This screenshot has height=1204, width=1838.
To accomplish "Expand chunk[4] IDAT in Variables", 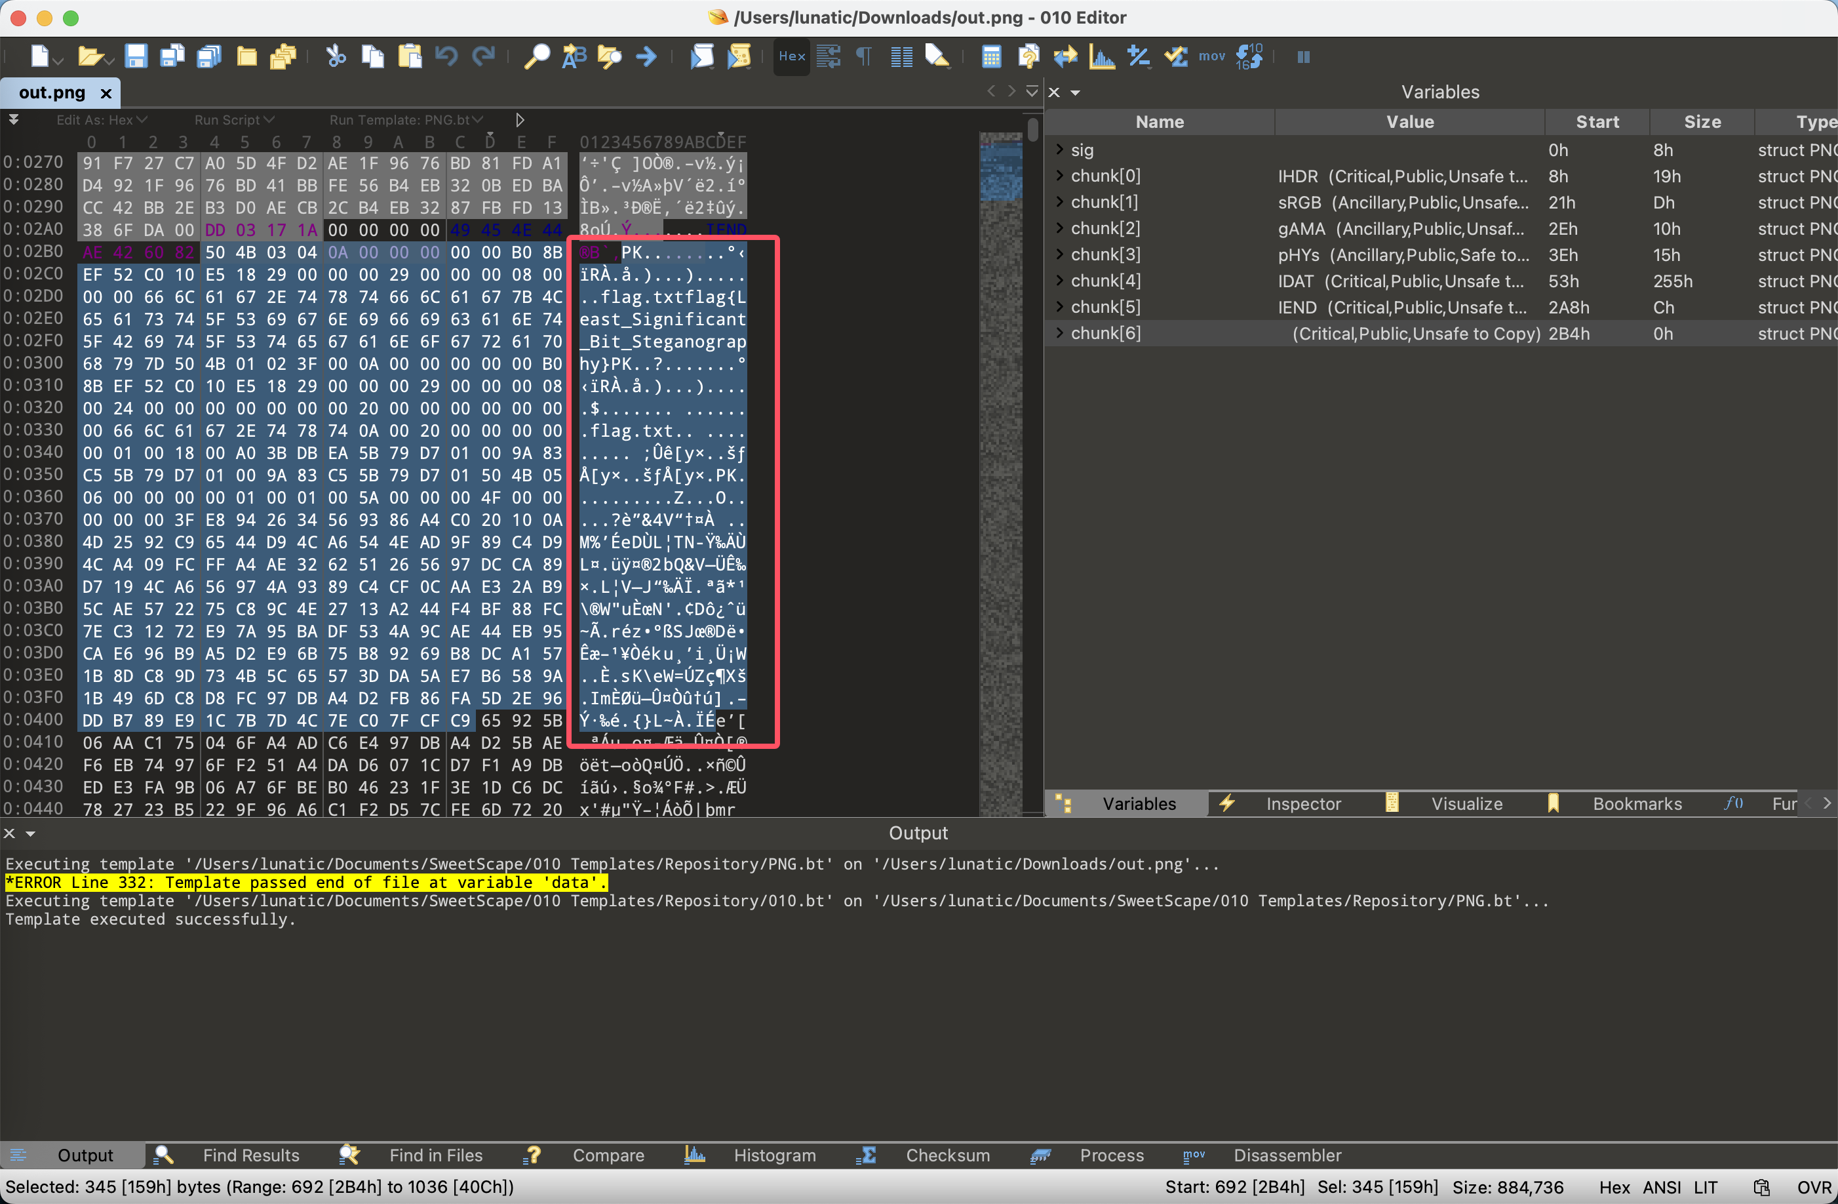I will tap(1059, 281).
